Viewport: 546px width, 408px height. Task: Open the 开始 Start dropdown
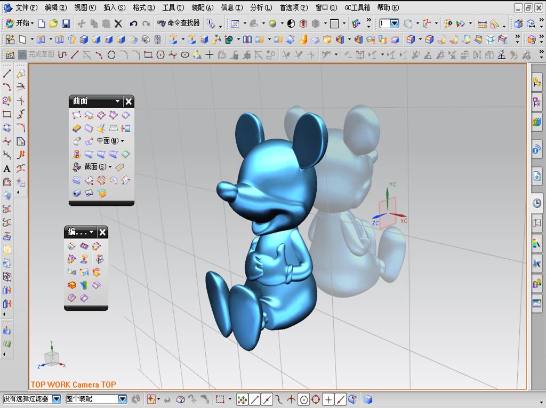[20, 23]
